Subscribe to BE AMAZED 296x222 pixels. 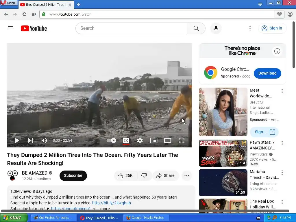pyautogui.click(x=73, y=175)
